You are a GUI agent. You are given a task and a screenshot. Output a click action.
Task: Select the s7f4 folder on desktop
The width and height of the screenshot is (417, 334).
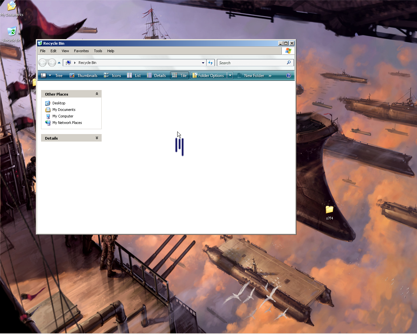(329, 210)
